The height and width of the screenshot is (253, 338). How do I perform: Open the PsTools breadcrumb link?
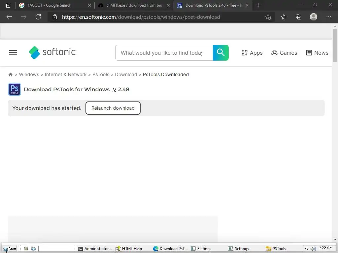(x=101, y=74)
